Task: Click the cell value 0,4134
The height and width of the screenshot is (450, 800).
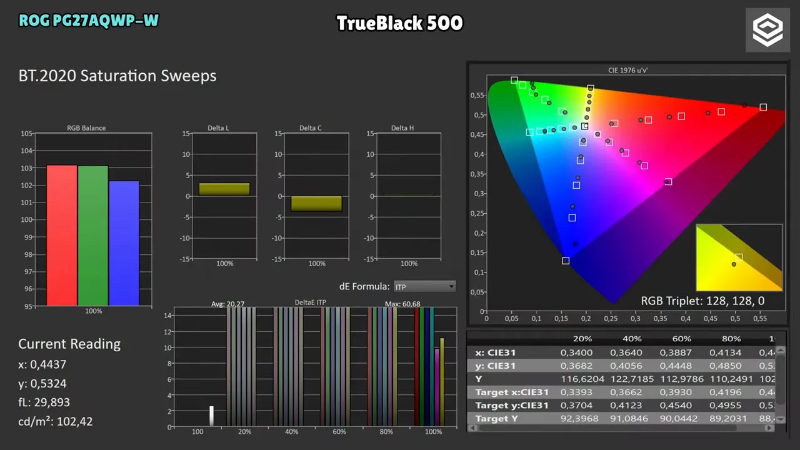Action: (726, 352)
